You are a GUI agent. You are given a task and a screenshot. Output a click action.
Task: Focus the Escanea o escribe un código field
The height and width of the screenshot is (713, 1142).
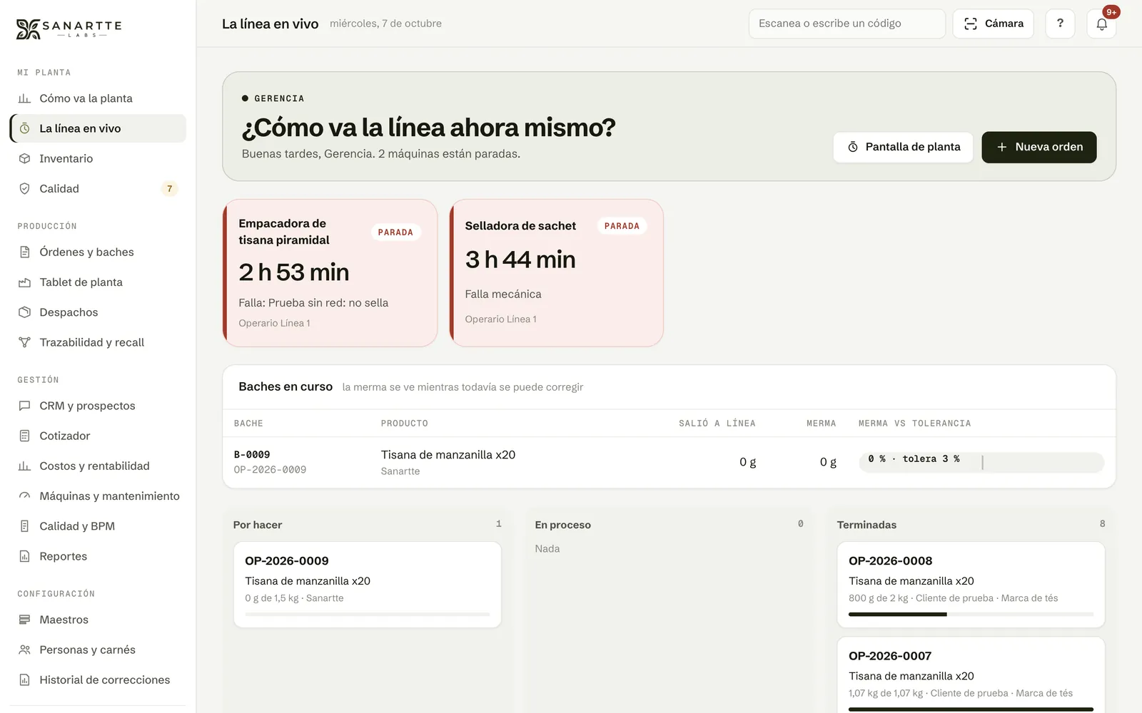pyautogui.click(x=847, y=24)
